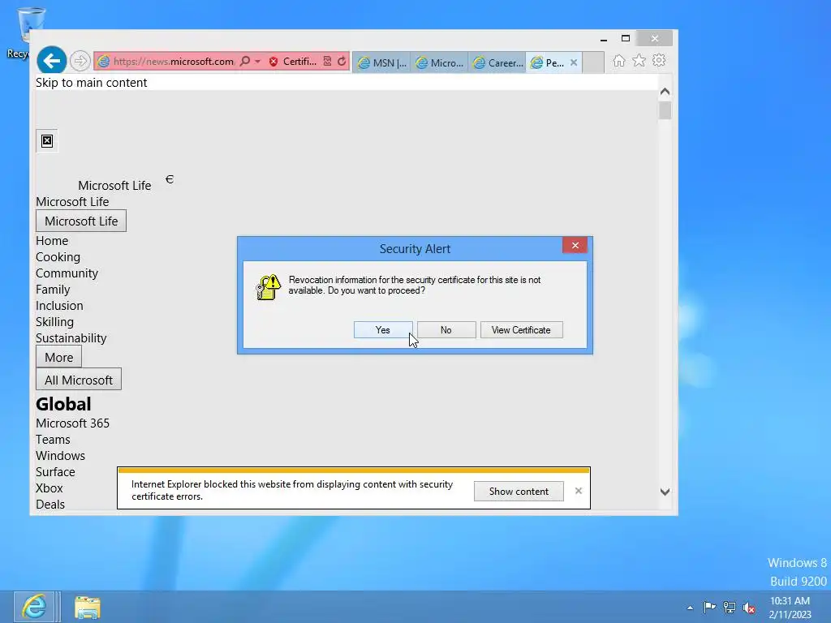Click the vertical scrollbar thumb
This screenshot has height=623, width=831.
[x=665, y=110]
